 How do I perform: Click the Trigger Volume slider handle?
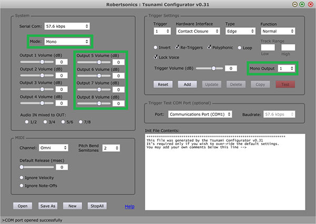213,68
